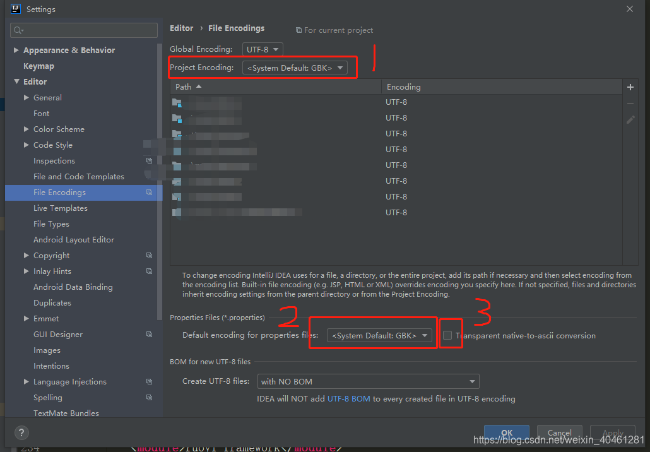
Task: Collapse the Editor section
Action: click(x=16, y=81)
